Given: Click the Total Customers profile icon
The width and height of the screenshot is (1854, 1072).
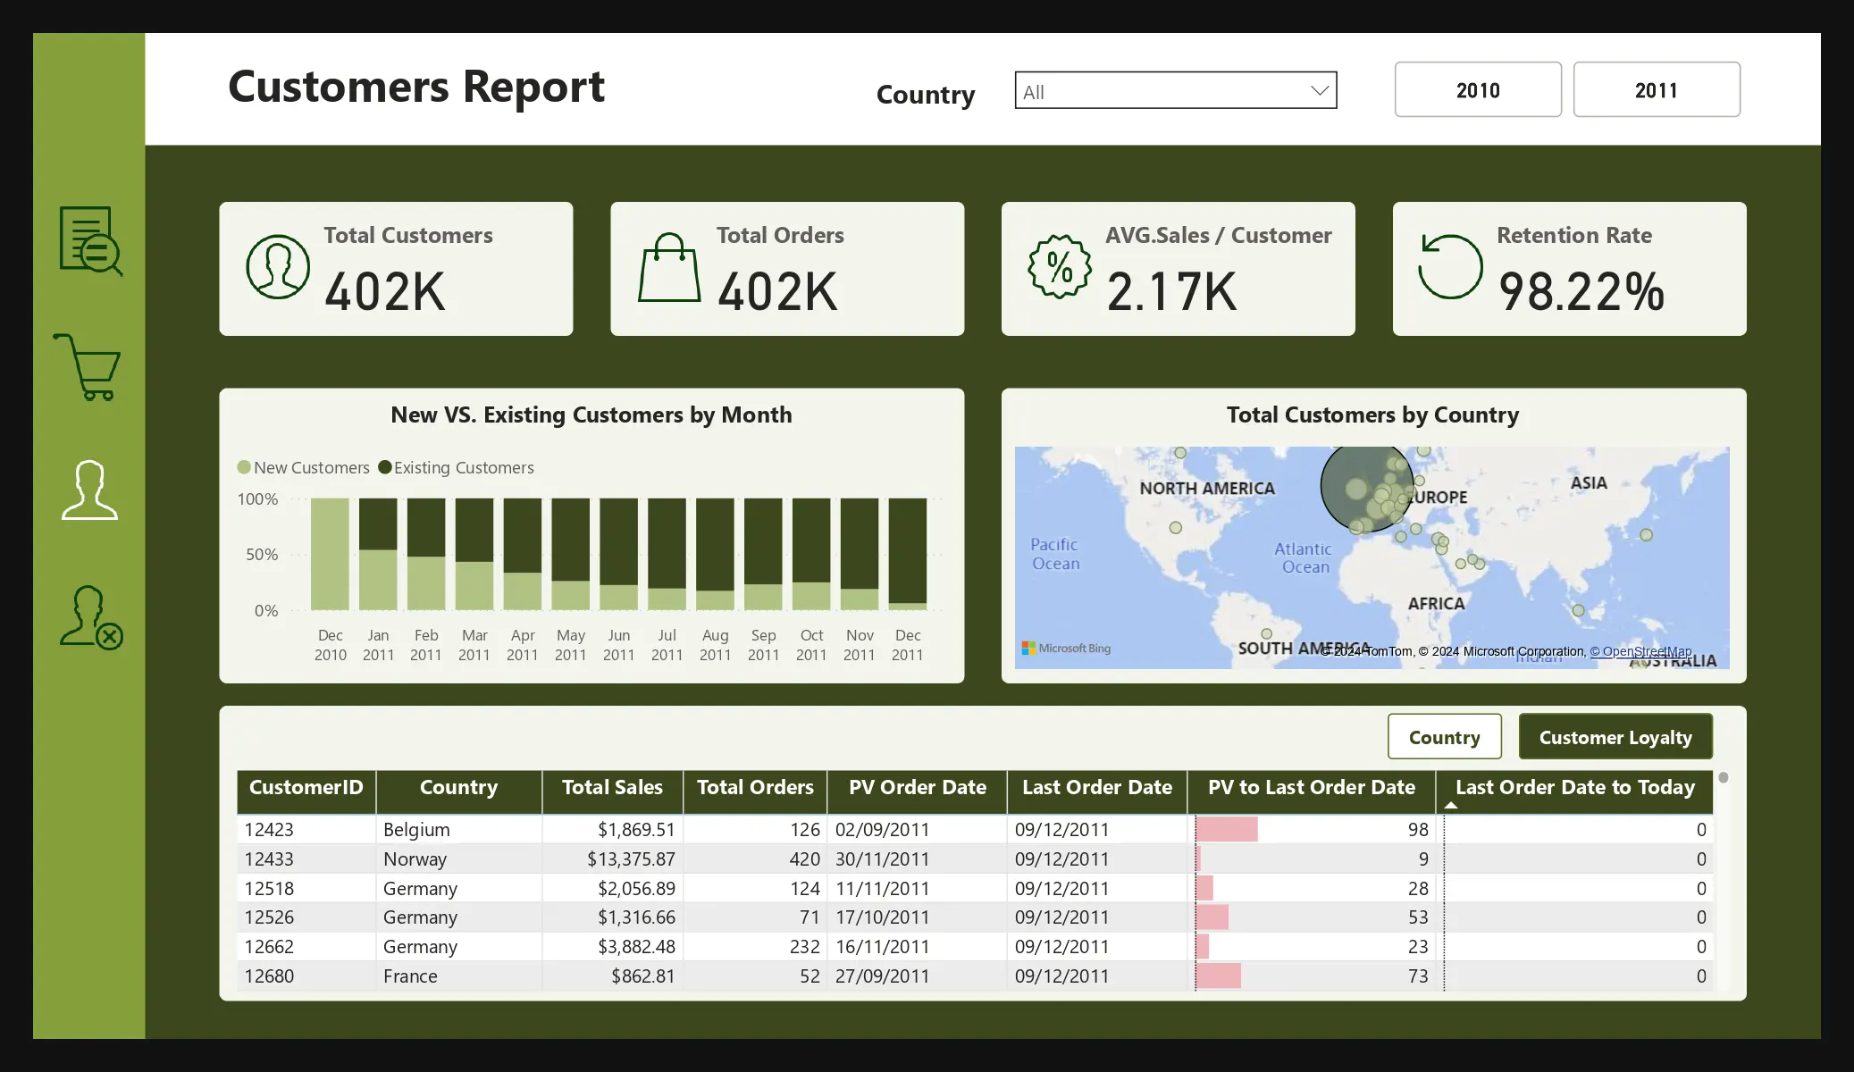Looking at the screenshot, I should tap(278, 267).
